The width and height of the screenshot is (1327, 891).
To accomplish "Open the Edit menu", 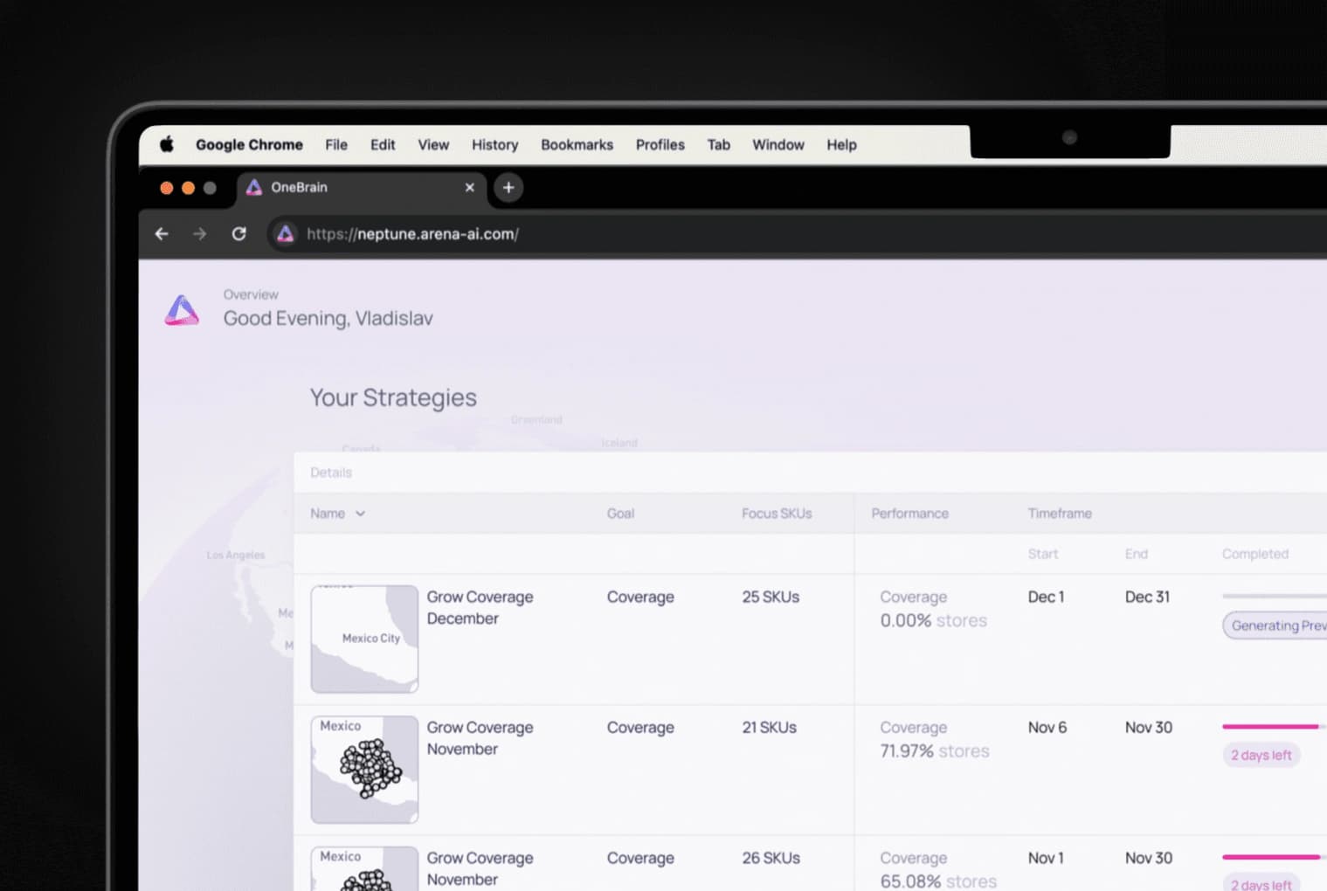I will pos(383,145).
